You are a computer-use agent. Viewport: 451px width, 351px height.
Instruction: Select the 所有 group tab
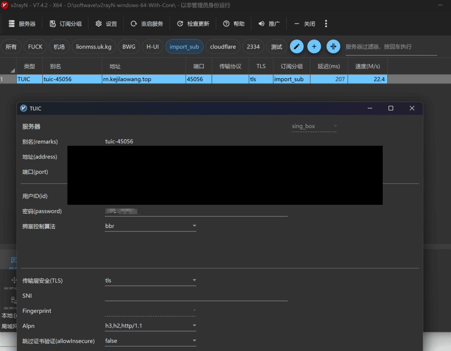11,47
